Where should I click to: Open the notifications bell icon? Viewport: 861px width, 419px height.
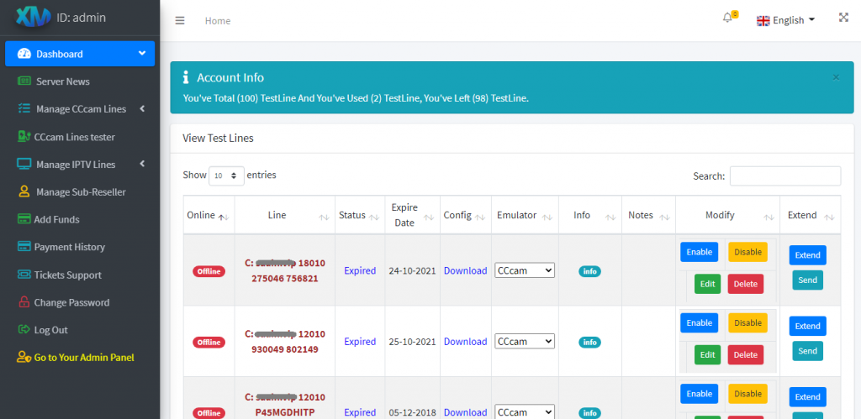click(727, 18)
